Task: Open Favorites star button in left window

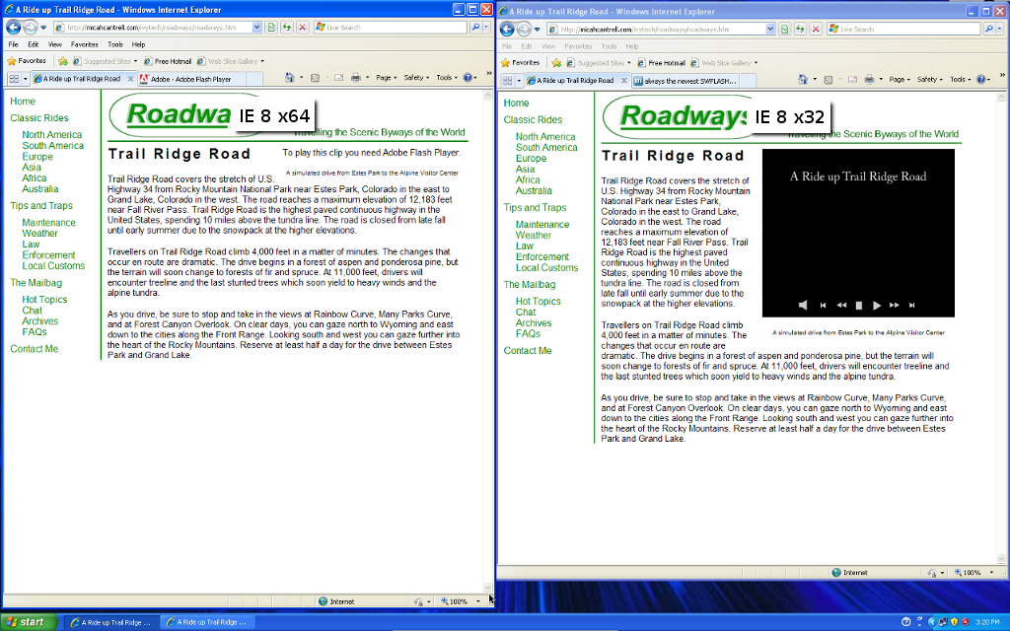Action: (x=27, y=61)
